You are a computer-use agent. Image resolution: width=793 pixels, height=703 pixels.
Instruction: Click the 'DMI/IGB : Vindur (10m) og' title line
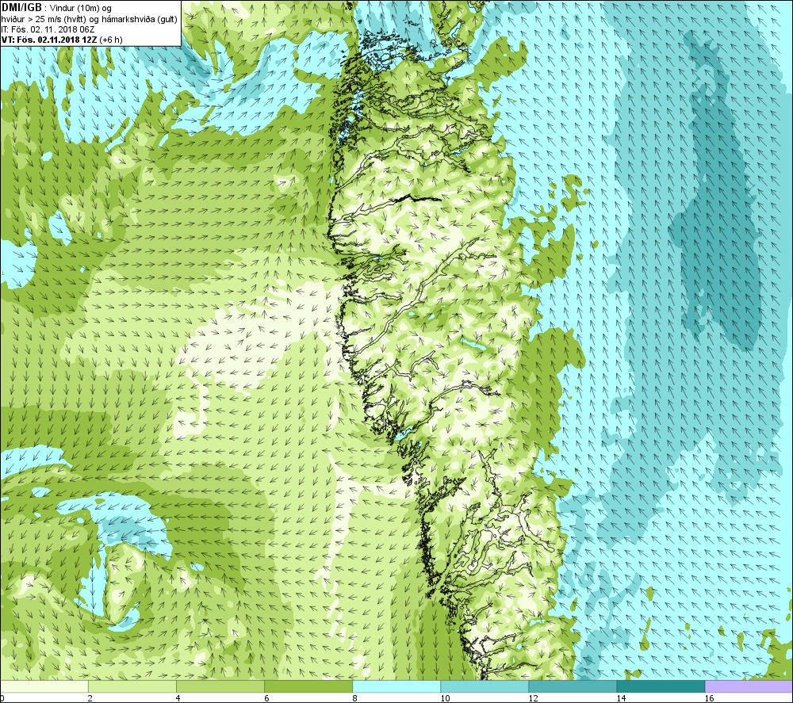pyautogui.click(x=56, y=8)
